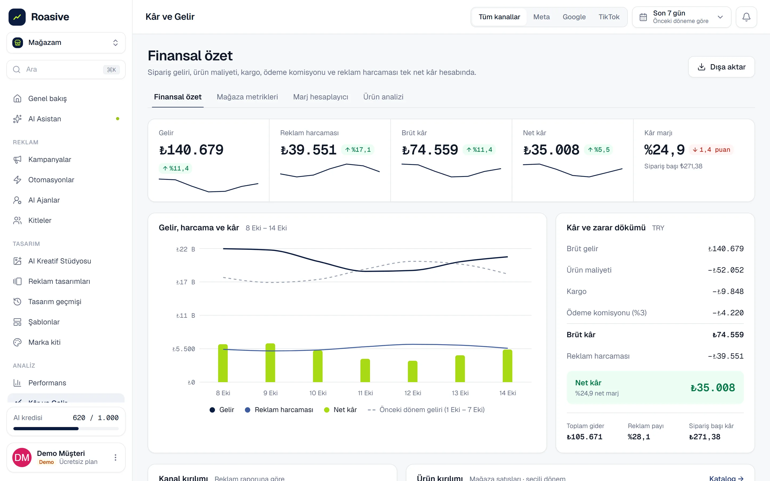Focus the Ara search field
Viewport: 770px width, 481px height.
pos(66,69)
